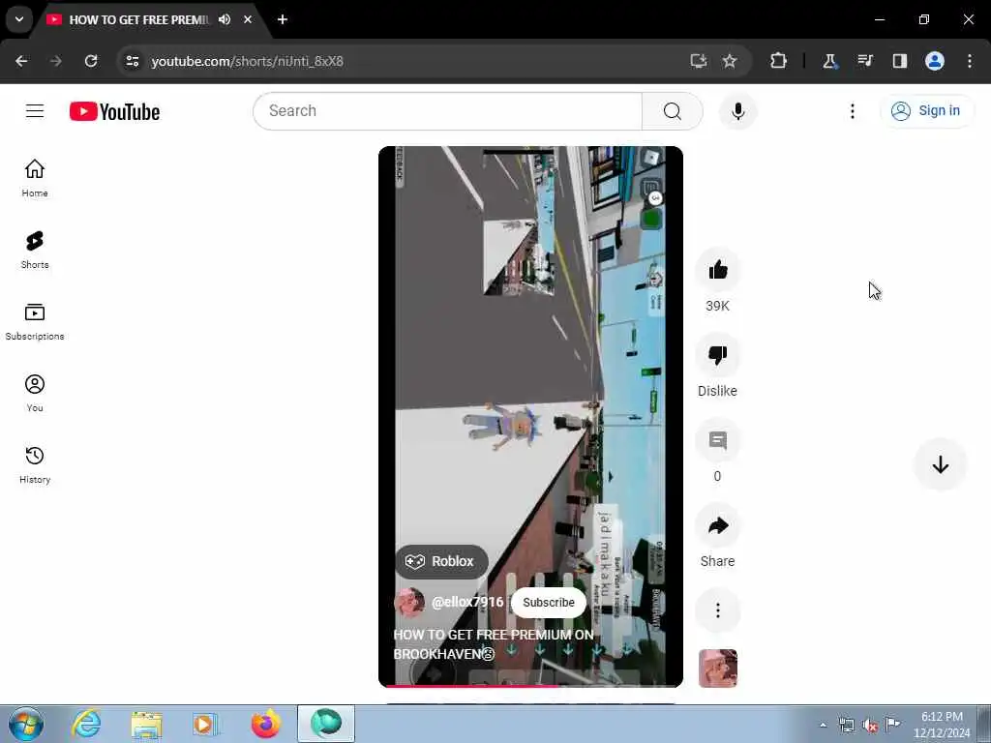
Task: Go to YouTube home via logo
Action: [x=114, y=112]
